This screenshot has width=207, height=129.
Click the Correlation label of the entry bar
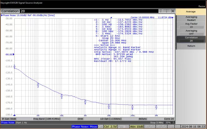tap(10, 11)
